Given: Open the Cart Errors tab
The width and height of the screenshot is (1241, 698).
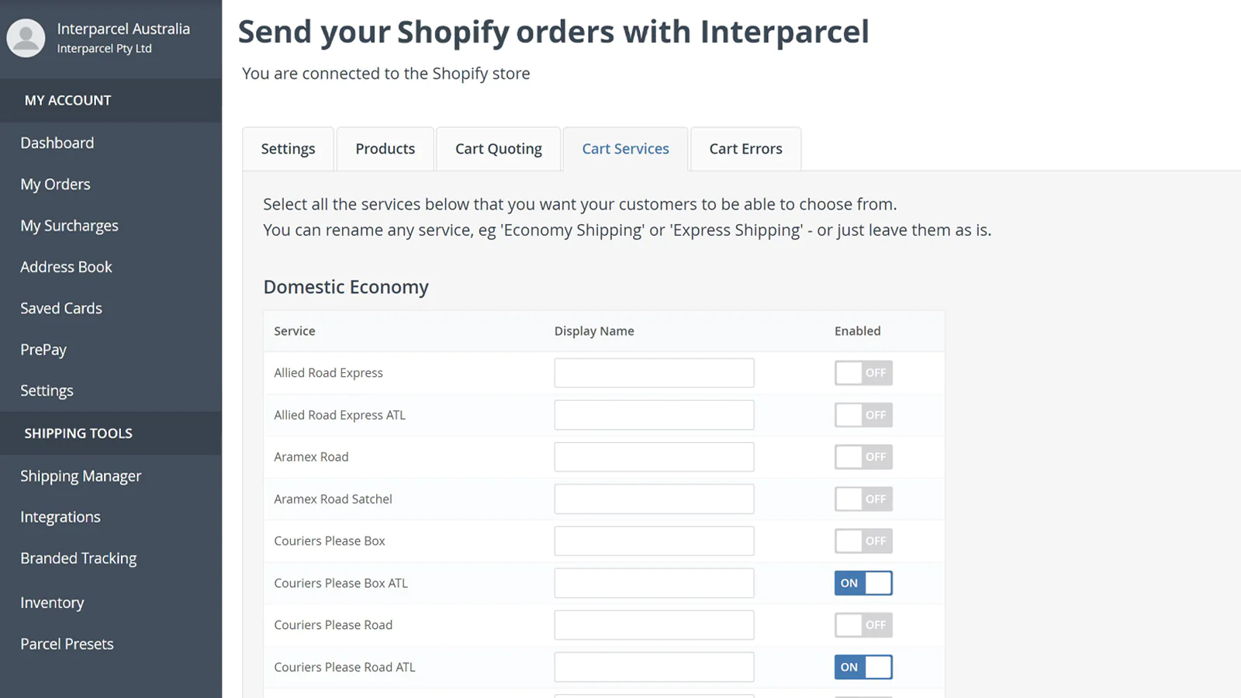Looking at the screenshot, I should point(745,149).
